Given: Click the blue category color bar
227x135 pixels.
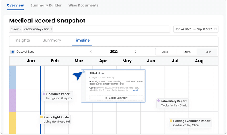Looking at the screenshot, I should tap(12, 77).
